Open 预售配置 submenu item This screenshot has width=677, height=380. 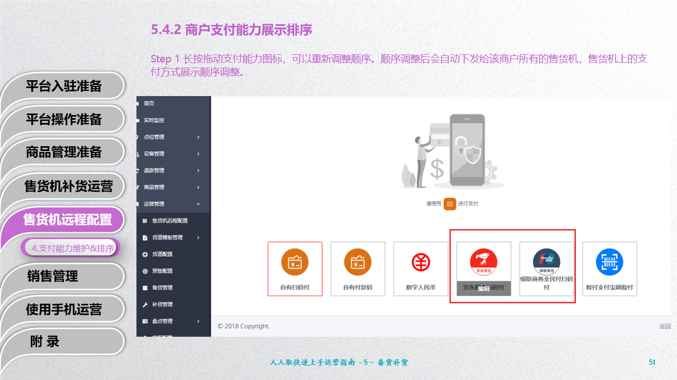pyautogui.click(x=162, y=271)
